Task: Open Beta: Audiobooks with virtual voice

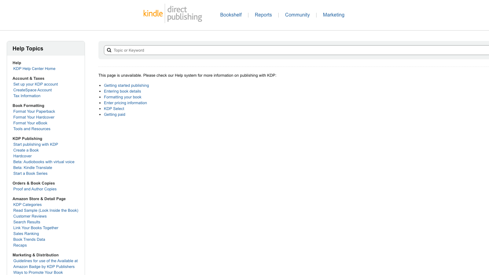Action: pyautogui.click(x=44, y=162)
